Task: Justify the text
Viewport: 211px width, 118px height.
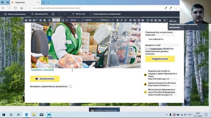Action: [x=143, y=20]
